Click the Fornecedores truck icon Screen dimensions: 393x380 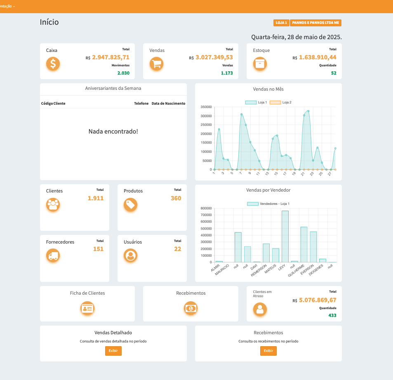click(53, 256)
